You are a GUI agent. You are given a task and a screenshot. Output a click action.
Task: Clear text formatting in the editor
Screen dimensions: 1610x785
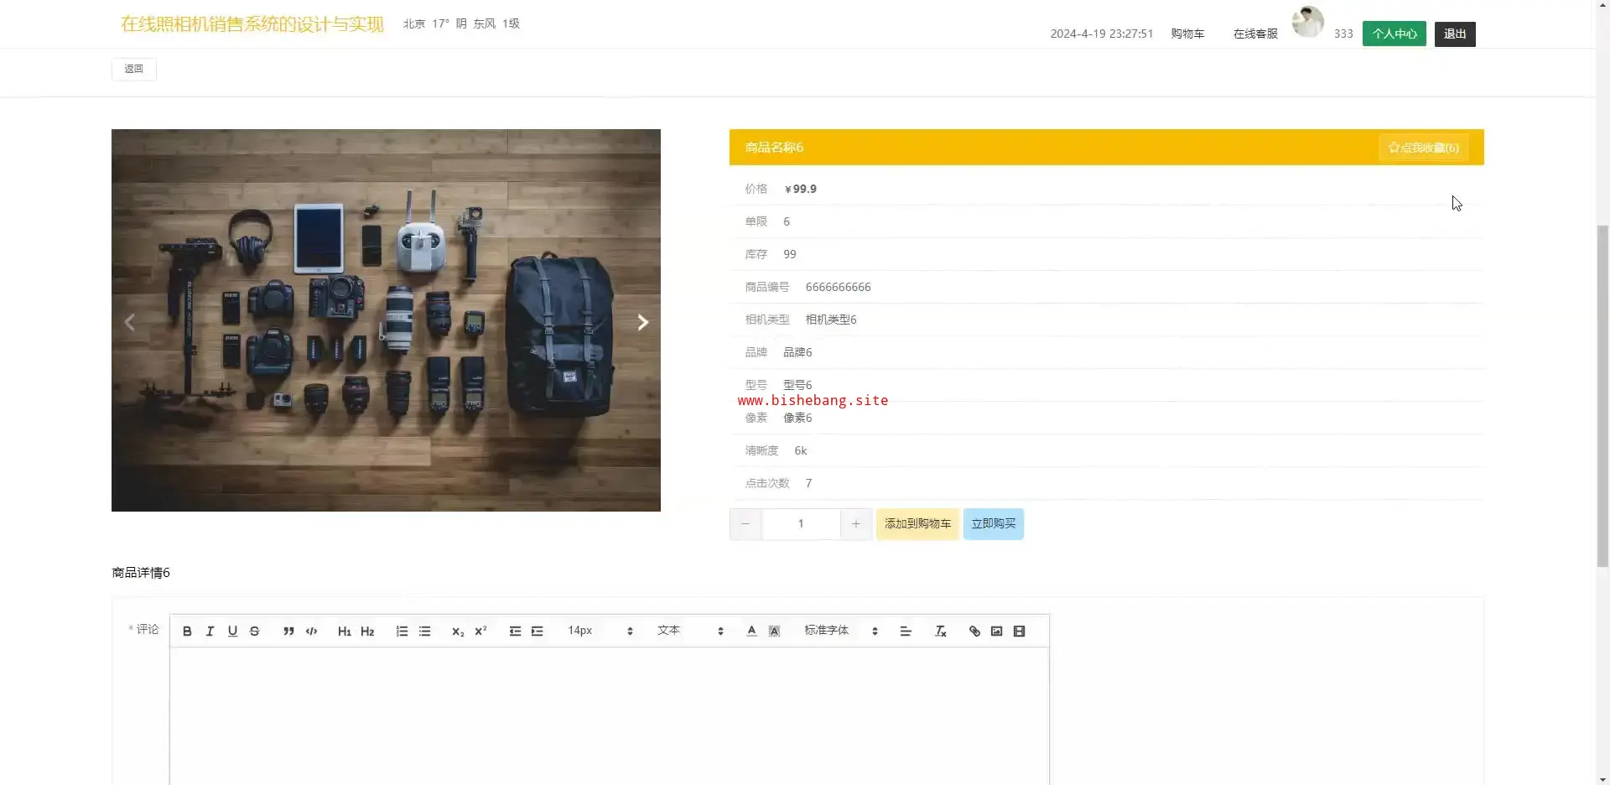(x=940, y=632)
